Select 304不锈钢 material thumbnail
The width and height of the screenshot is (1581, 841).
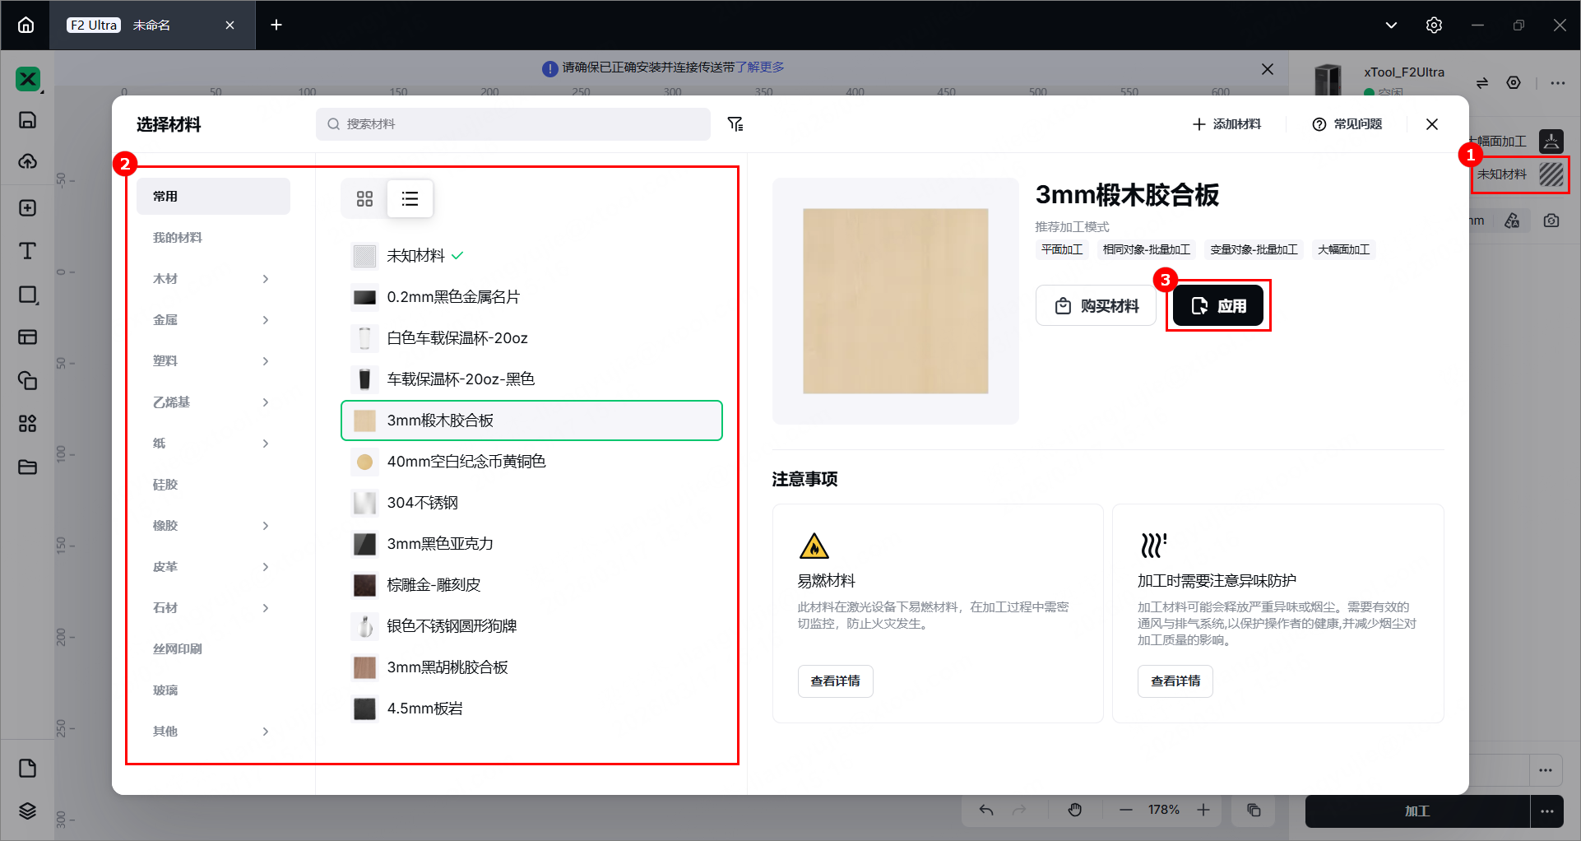pos(364,503)
